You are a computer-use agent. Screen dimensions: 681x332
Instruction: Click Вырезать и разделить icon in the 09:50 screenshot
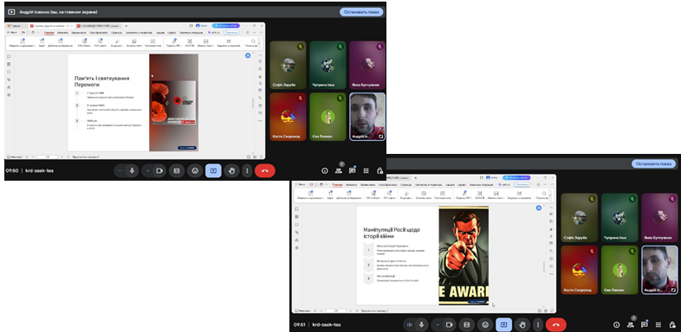pyautogui.click(x=229, y=42)
